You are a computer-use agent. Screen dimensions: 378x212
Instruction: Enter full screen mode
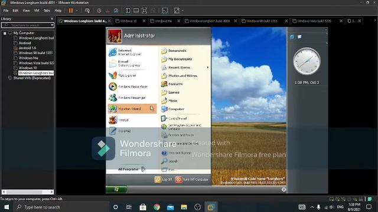click(x=144, y=11)
